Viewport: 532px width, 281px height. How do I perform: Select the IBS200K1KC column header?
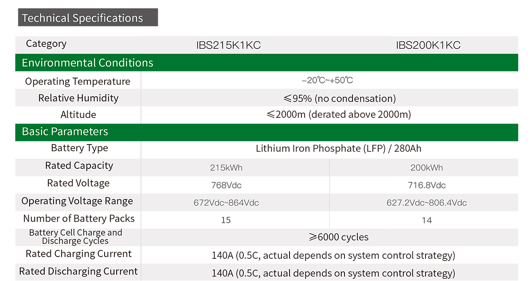[x=428, y=45]
